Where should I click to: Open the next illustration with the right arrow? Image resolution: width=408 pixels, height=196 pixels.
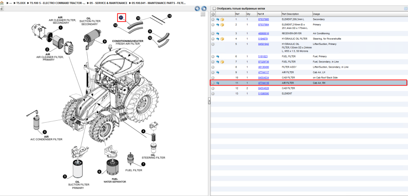pyautogui.click(x=204, y=9)
